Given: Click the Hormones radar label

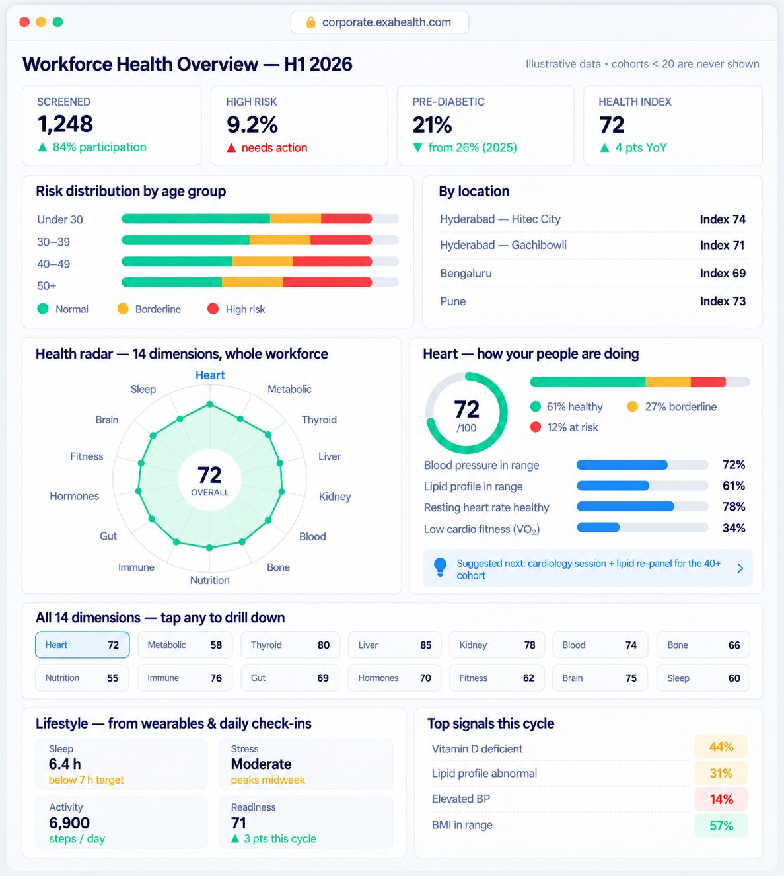Looking at the screenshot, I should coord(74,496).
